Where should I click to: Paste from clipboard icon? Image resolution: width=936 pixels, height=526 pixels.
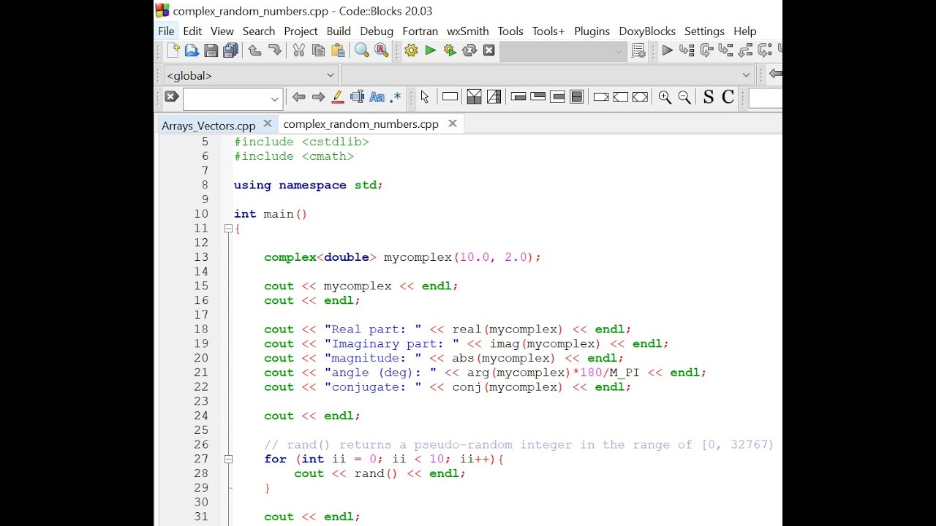point(338,50)
